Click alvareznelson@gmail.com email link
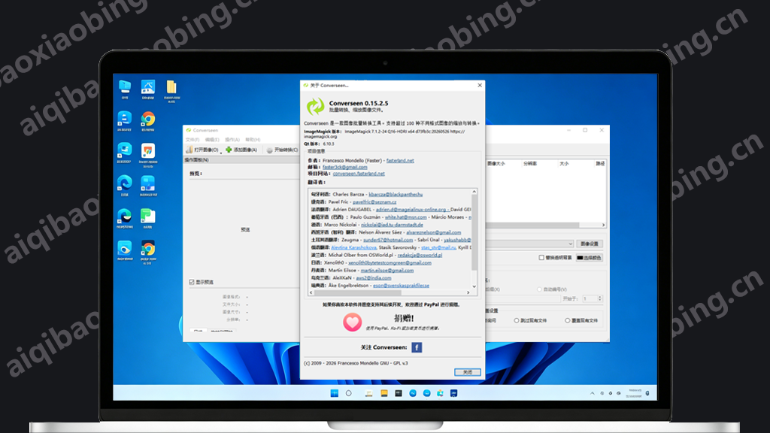770x433 pixels. [x=433, y=232]
